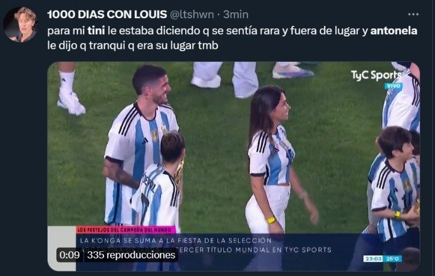Click the pink LOS FESTEJOS DEL CAMPEÓN banner
The image size is (435, 276).
tap(126, 230)
